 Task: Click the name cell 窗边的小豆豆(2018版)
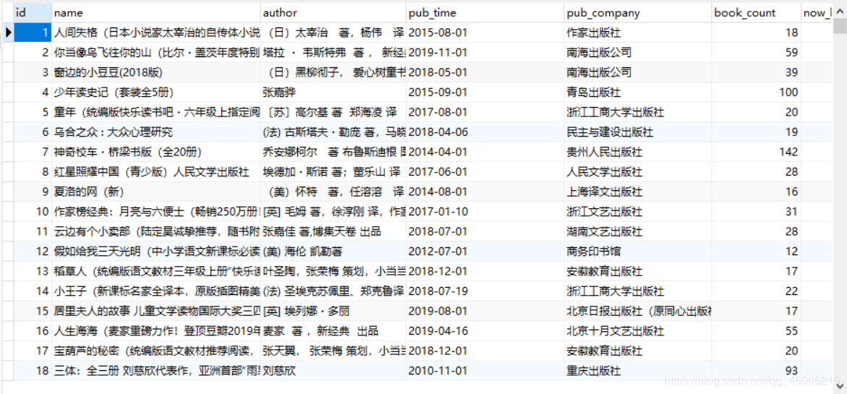pos(156,72)
